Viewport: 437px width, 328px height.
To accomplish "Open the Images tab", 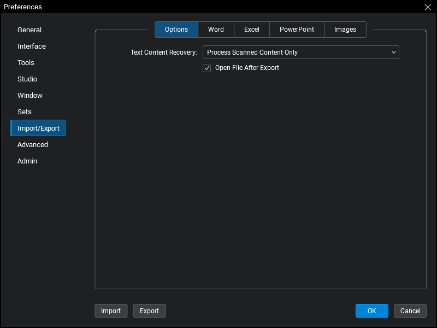I will [x=345, y=30].
